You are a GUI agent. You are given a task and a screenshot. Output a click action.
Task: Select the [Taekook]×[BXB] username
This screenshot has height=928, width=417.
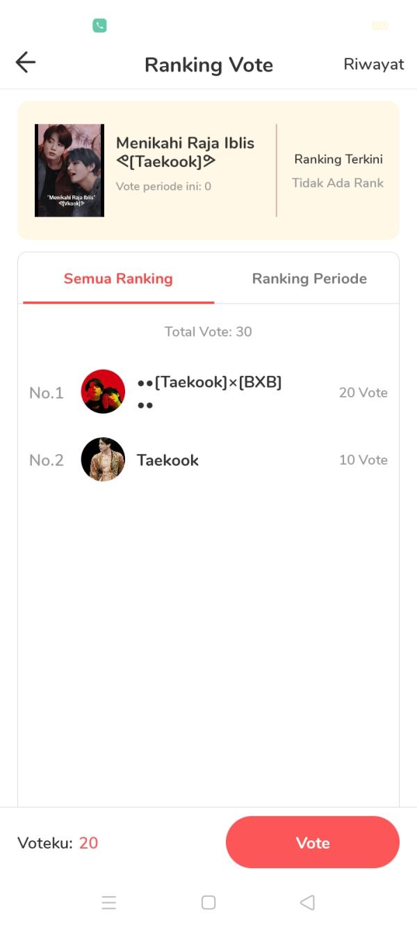209,393
